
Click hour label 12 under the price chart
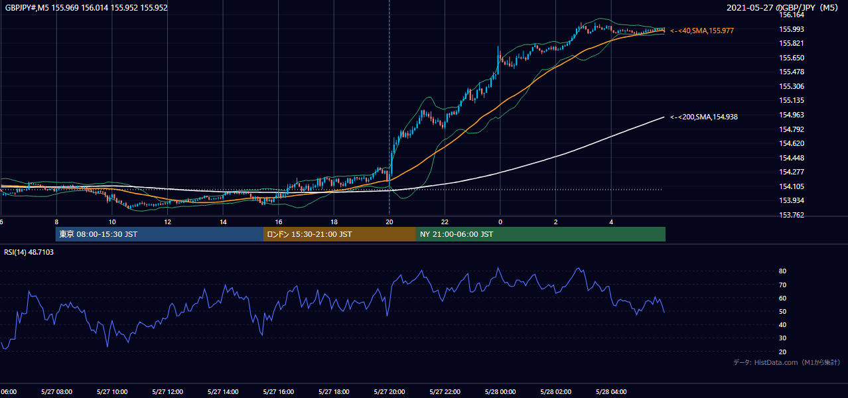coord(167,222)
